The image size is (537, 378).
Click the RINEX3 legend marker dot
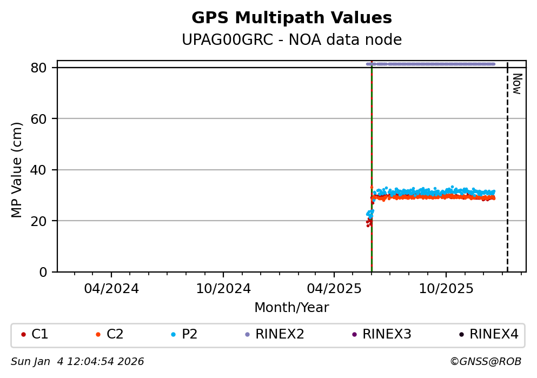point(354,335)
